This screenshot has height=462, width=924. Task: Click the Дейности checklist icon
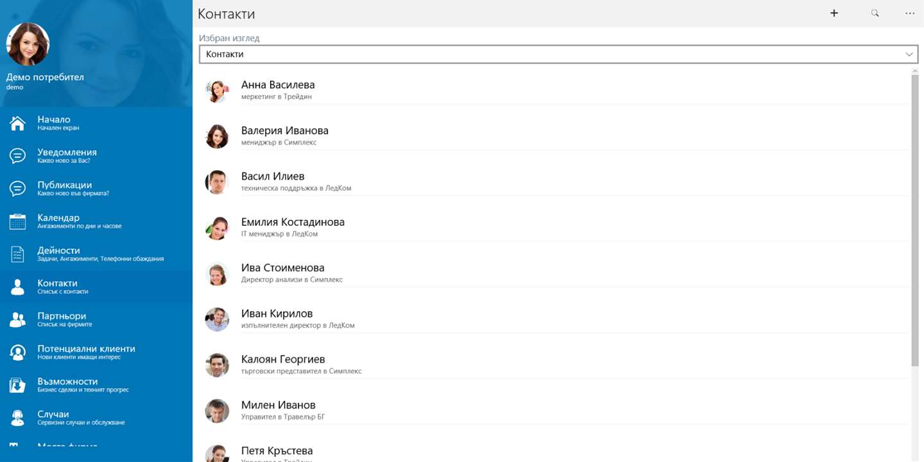(x=17, y=254)
